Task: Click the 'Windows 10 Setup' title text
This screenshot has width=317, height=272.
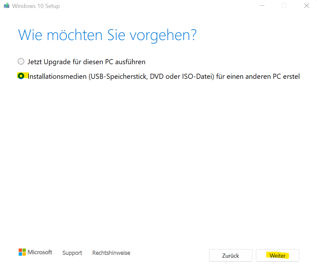Action: 36,6
